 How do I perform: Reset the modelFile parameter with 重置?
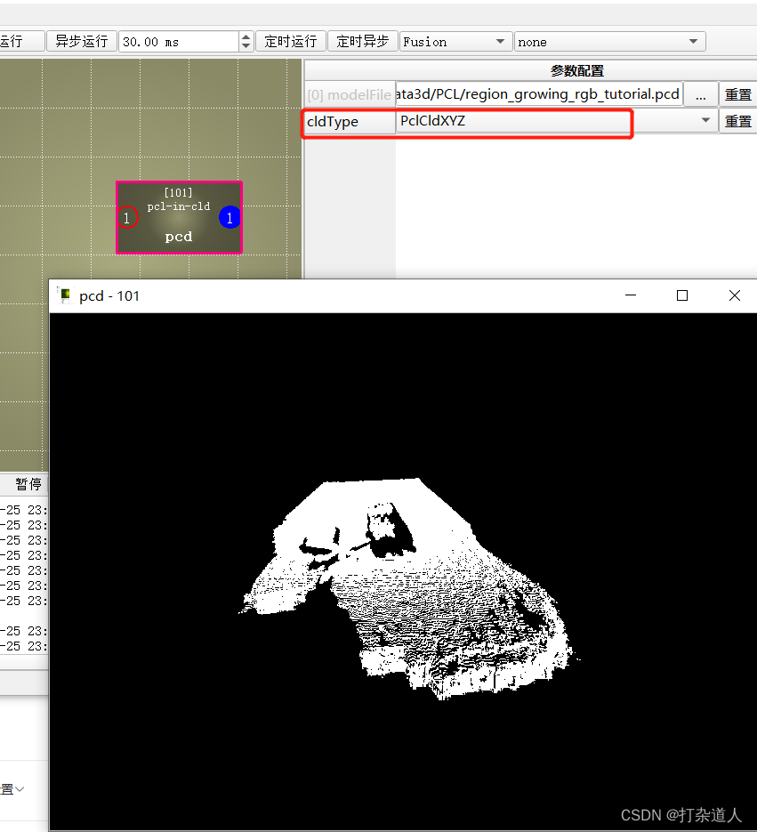coord(737,93)
